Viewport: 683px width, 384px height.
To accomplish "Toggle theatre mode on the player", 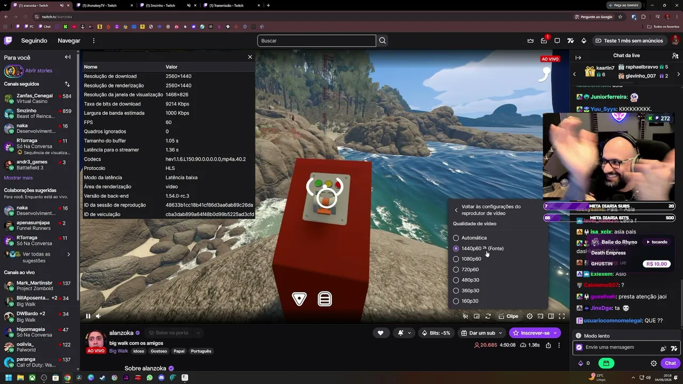I will (x=551, y=316).
